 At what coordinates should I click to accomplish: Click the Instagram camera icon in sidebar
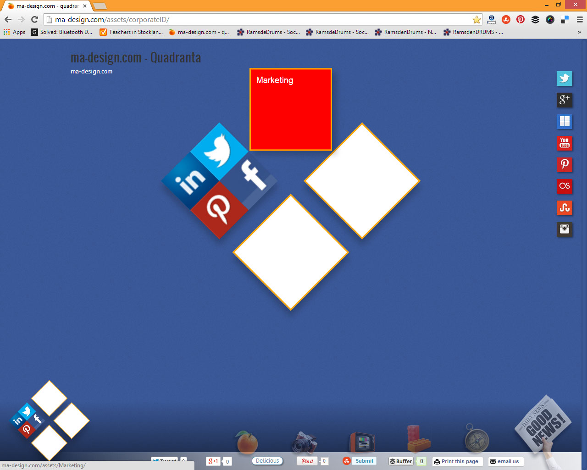[x=565, y=229]
